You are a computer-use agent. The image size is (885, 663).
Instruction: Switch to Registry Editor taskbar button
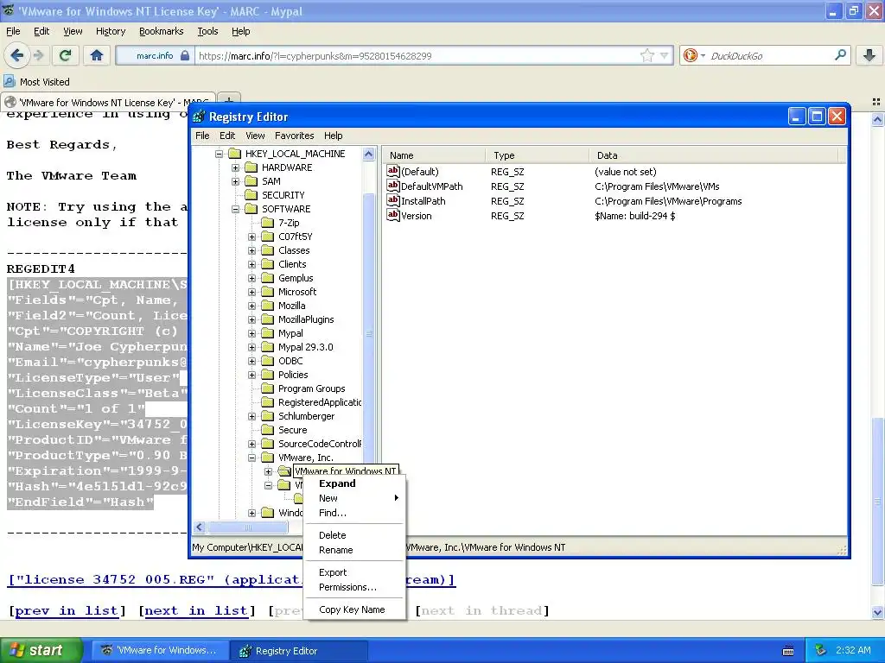[298, 651]
